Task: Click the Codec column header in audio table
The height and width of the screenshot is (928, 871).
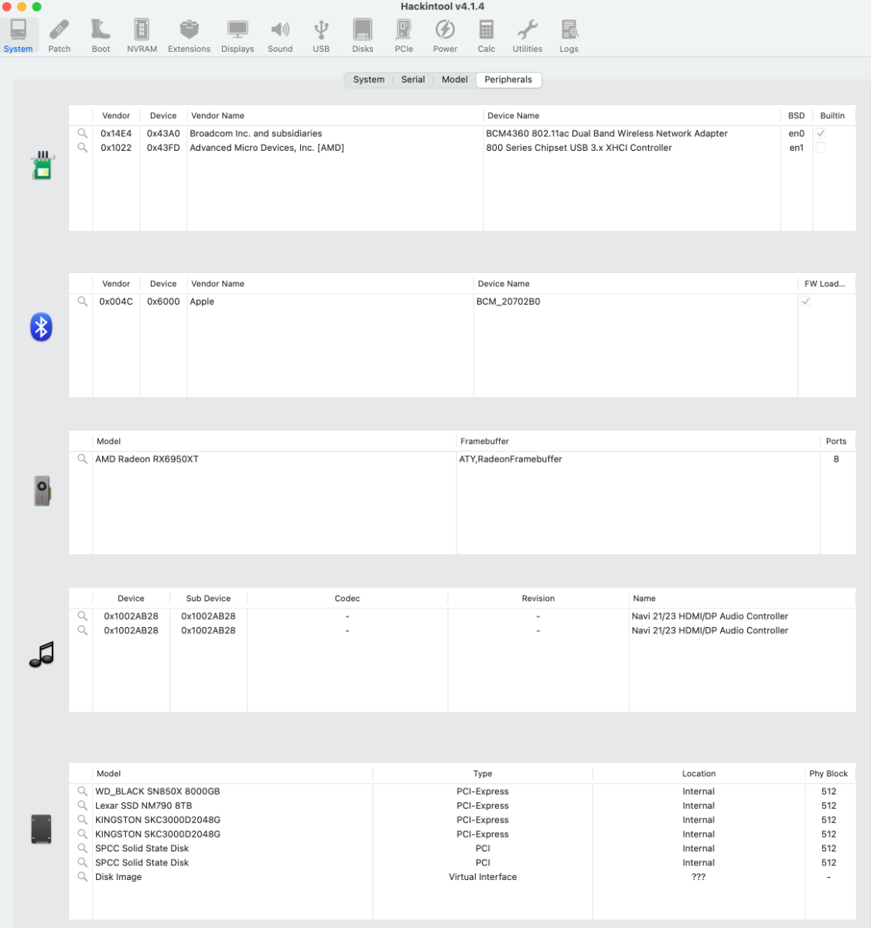Action: tap(347, 598)
